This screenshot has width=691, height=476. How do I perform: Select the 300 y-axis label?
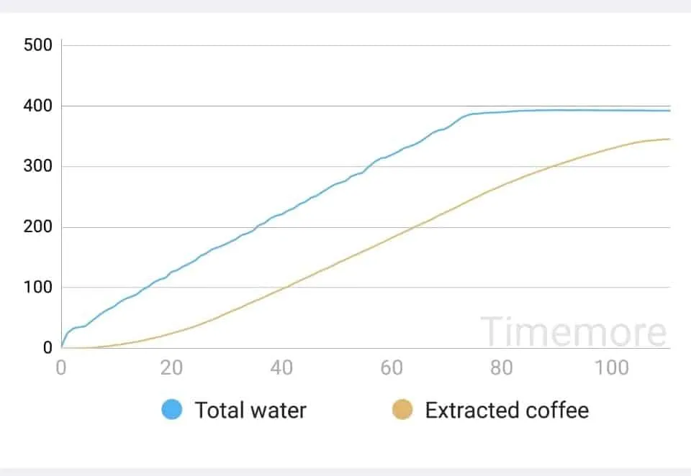pyautogui.click(x=38, y=167)
